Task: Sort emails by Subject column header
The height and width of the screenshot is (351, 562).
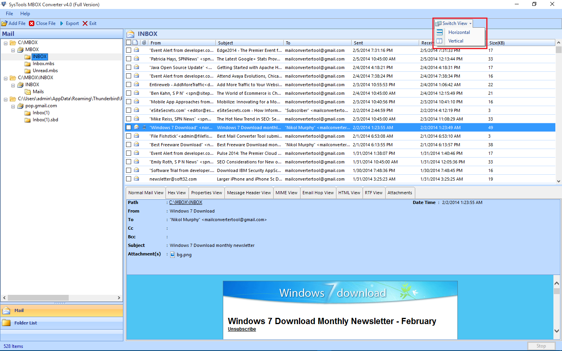Action: (250, 43)
